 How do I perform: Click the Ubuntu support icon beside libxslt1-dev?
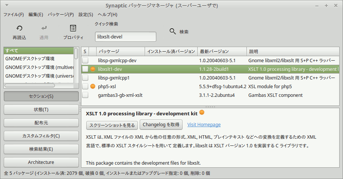pyautogui.click(x=93, y=69)
